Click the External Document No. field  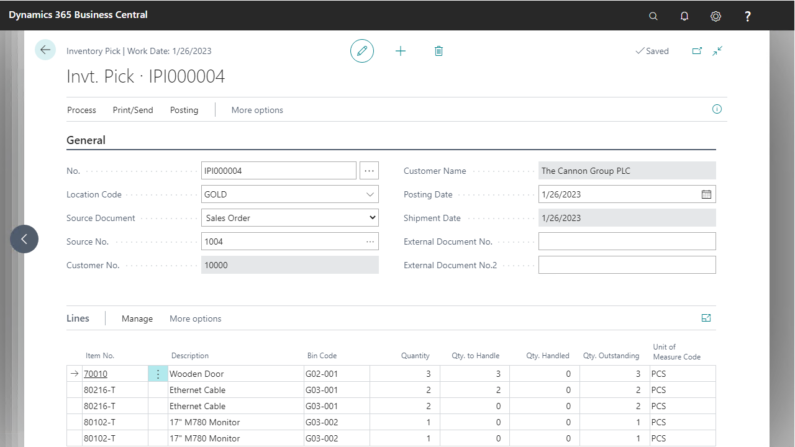click(627, 242)
